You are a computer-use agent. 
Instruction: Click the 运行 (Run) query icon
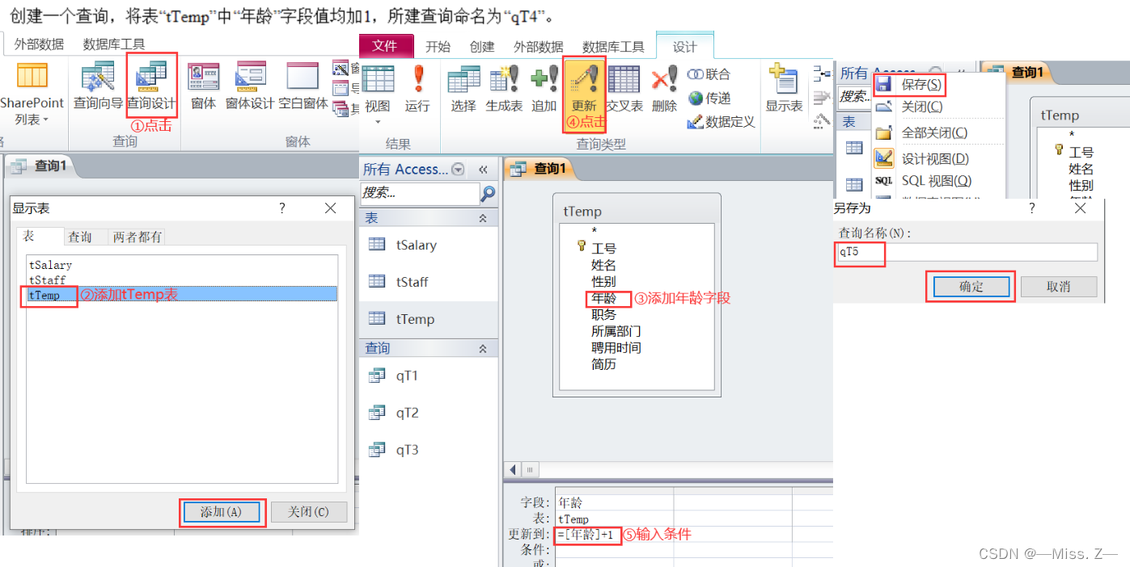417,89
